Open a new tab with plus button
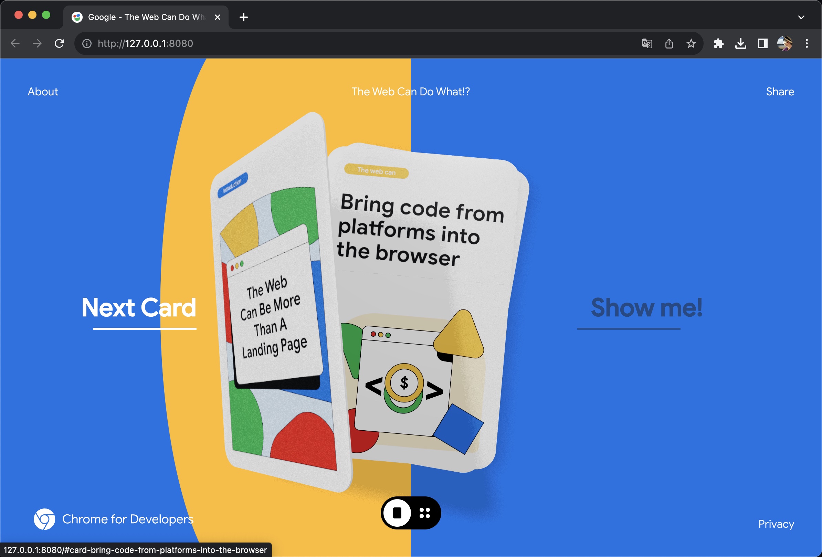Screen dimensions: 822x557 [243, 17]
